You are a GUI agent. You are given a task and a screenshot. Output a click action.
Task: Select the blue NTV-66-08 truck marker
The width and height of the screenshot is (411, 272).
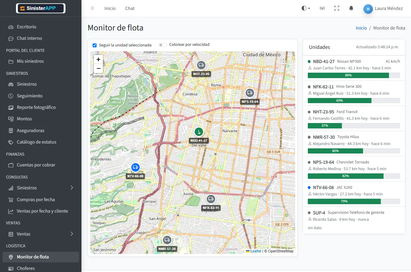[x=135, y=167]
